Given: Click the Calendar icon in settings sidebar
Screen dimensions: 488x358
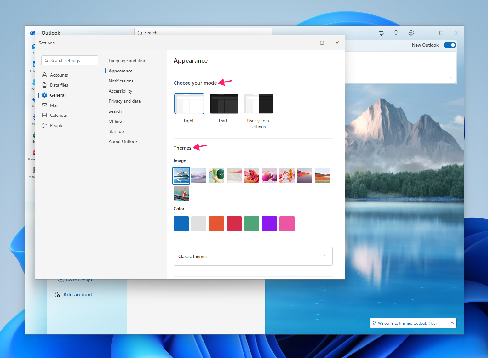Looking at the screenshot, I should click(44, 115).
